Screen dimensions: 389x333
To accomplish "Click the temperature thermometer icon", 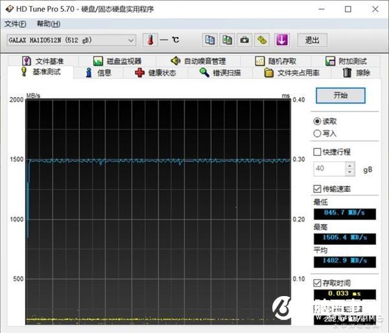I will click(150, 40).
